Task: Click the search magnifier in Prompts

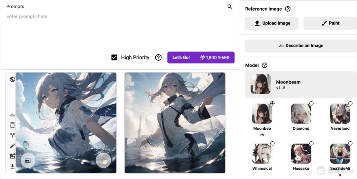Action: [x=230, y=7]
